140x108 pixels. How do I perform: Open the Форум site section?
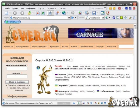pos(100,47)
